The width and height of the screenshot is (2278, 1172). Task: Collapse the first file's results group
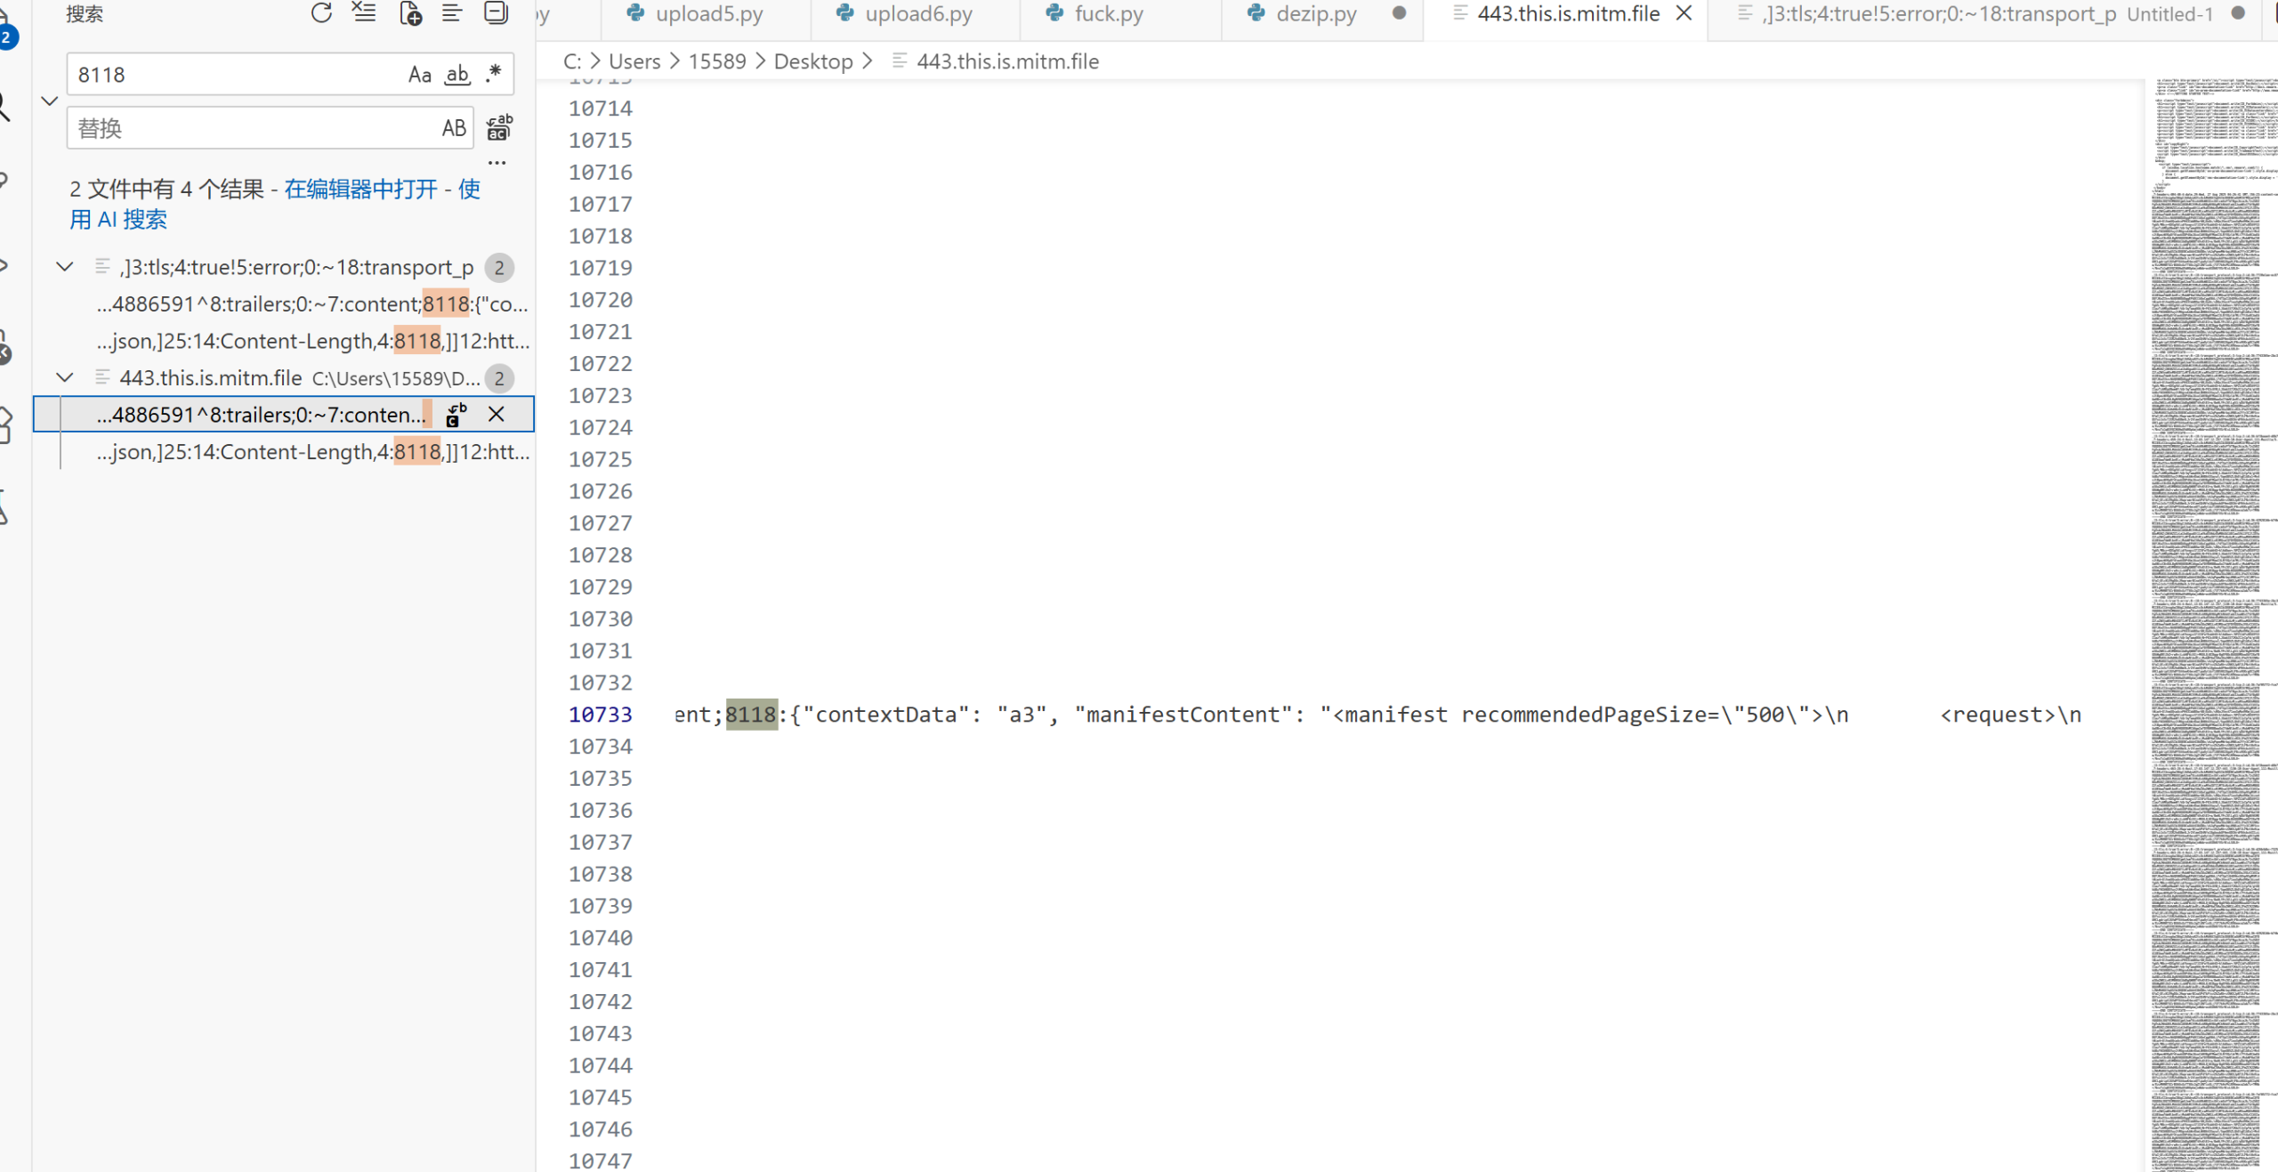click(65, 267)
